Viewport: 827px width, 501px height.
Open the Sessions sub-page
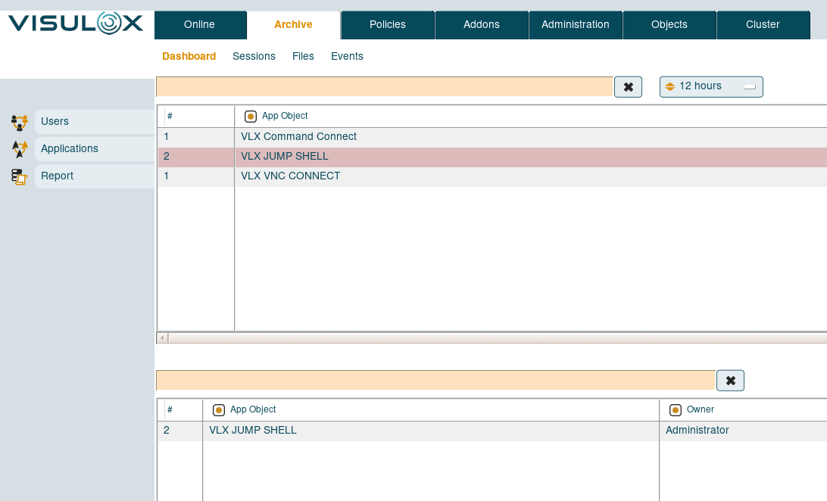[x=254, y=56]
